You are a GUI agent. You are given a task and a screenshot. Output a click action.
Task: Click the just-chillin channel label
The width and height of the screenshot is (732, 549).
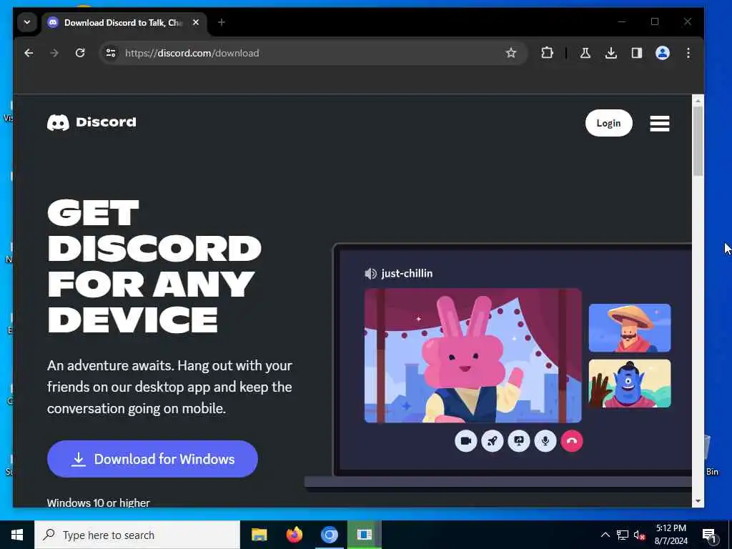point(407,274)
